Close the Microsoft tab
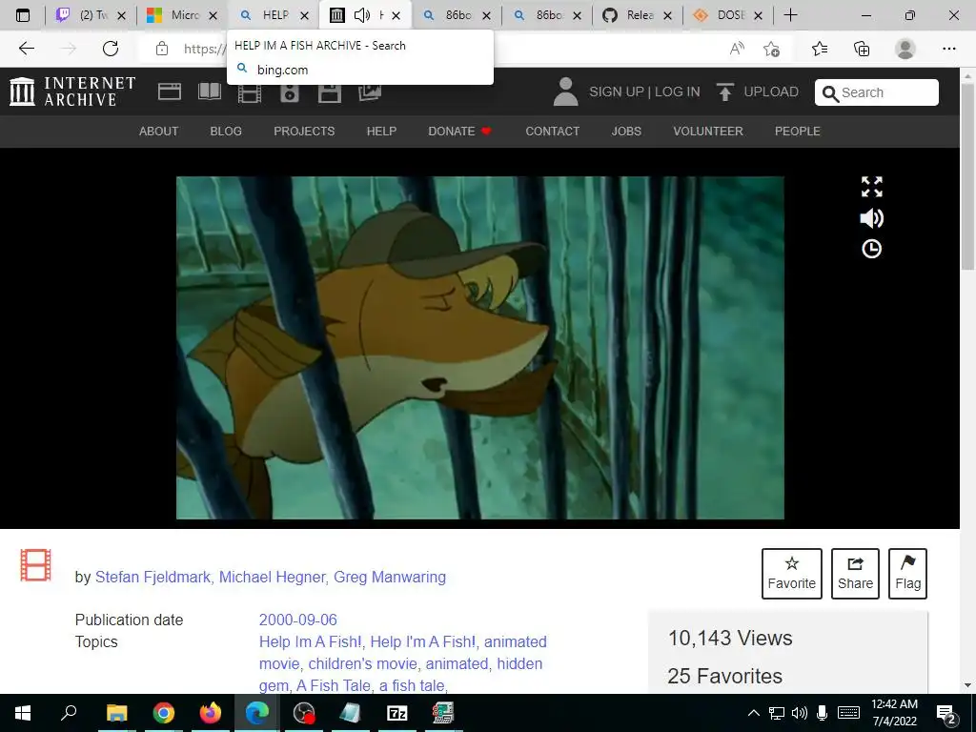976x732 pixels. 213,15
